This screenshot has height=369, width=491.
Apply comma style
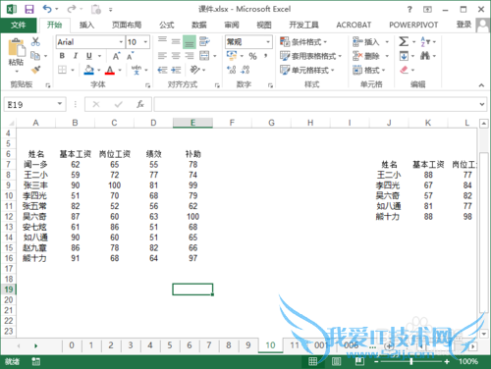coord(266,56)
